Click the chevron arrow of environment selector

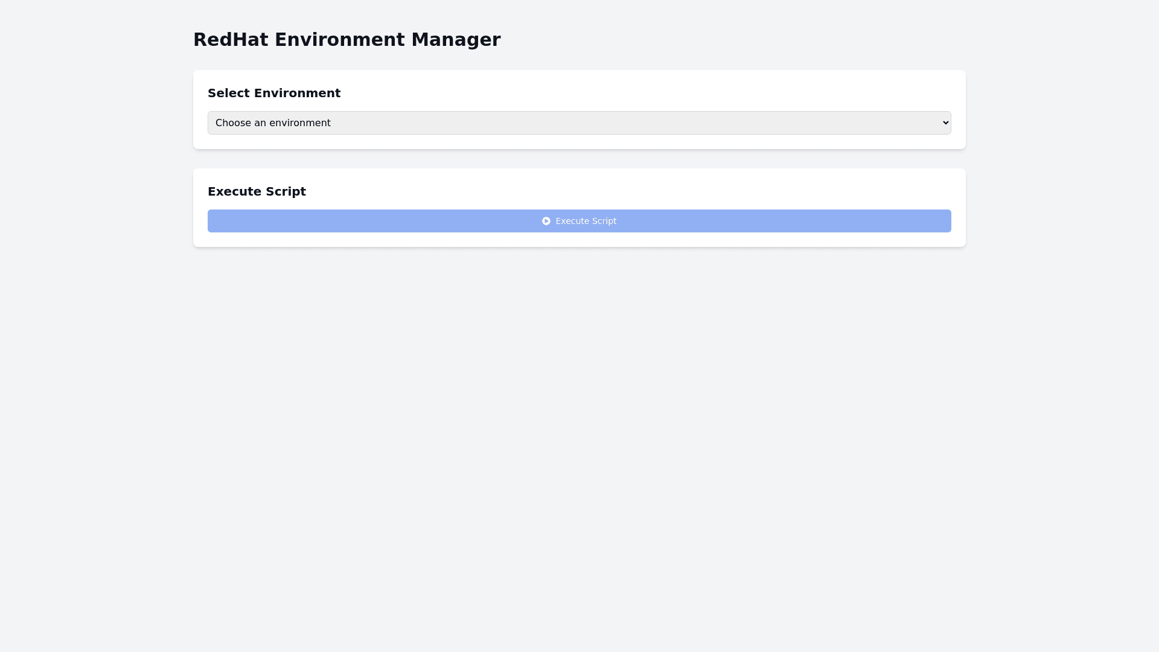click(x=945, y=123)
